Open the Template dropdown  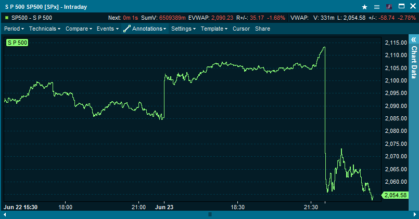tap(214, 29)
